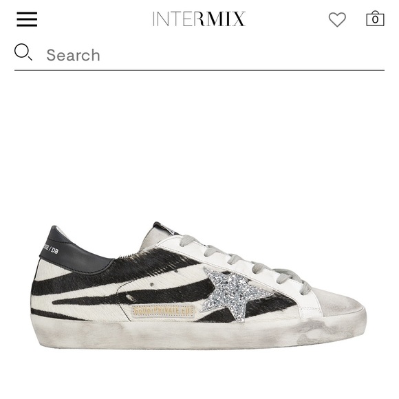The height and width of the screenshot is (399, 399).
Task: Click the underline beneath the search bar
Action: (x=199, y=70)
